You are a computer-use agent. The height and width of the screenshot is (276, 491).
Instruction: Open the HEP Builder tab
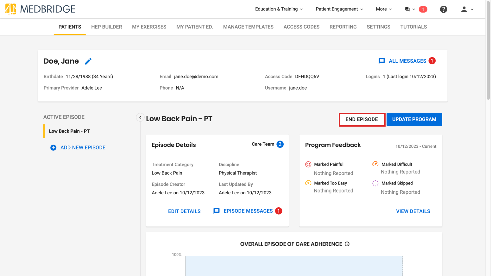(x=107, y=27)
